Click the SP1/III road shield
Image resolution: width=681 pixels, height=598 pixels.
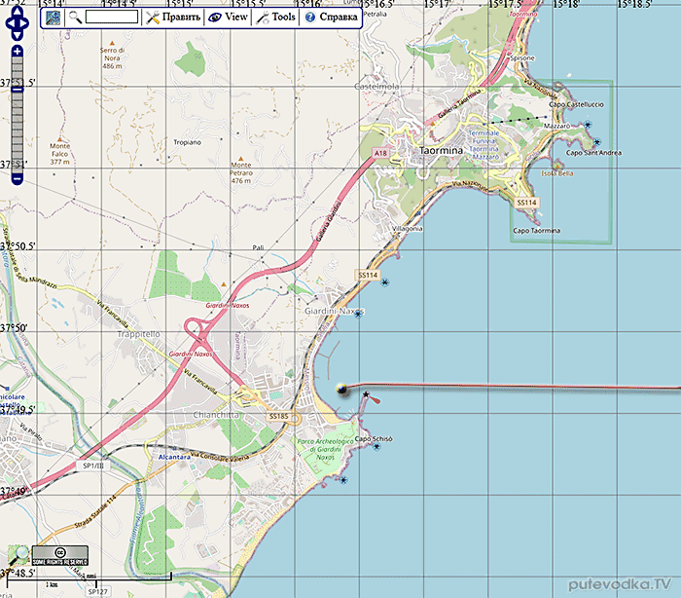(x=93, y=466)
